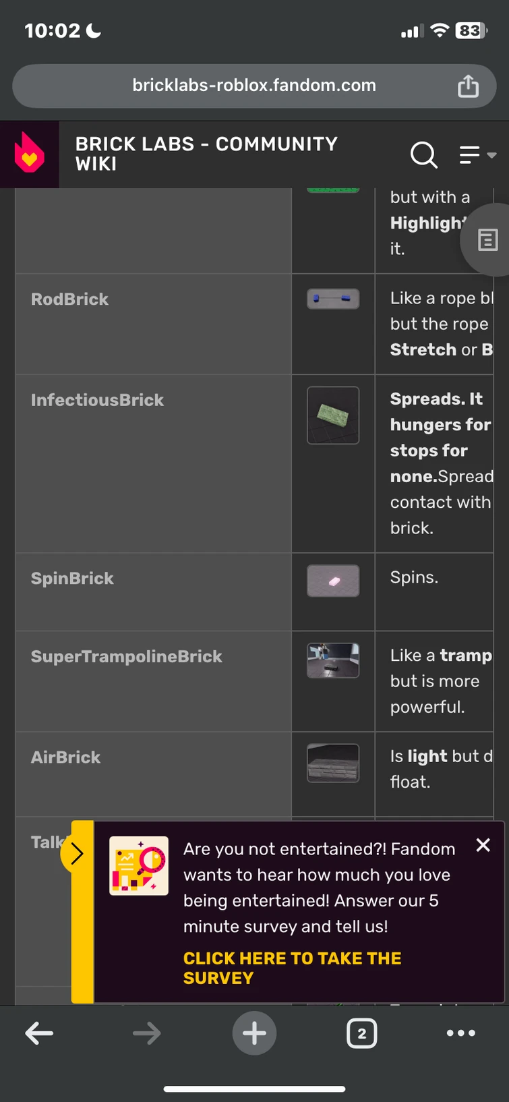Image resolution: width=509 pixels, height=1102 pixels.
Task: Close the Fandom survey popup
Action: [483, 845]
